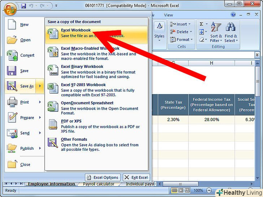Click Insert in the Cells group
This screenshot has width=263, height=197.
point(181,24)
